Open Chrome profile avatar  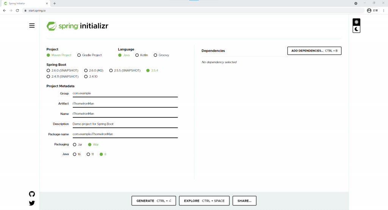coord(369,11)
